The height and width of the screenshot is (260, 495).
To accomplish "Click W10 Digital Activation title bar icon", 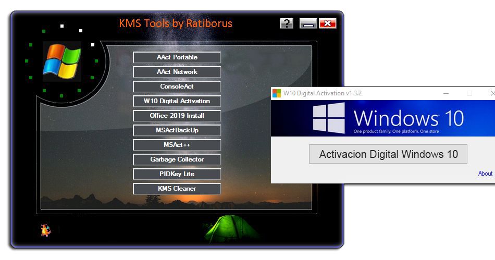I will [277, 93].
